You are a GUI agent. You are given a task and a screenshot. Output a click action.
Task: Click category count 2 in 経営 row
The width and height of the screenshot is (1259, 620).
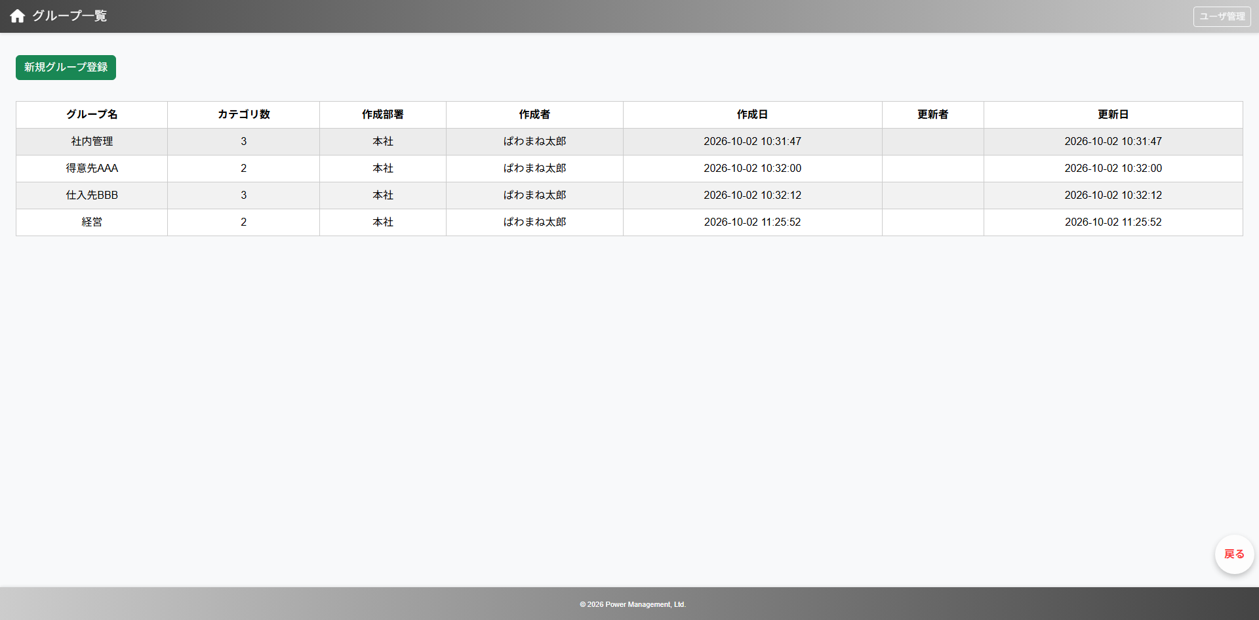[244, 222]
